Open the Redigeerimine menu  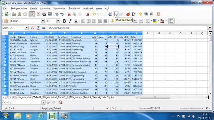tap(19, 8)
